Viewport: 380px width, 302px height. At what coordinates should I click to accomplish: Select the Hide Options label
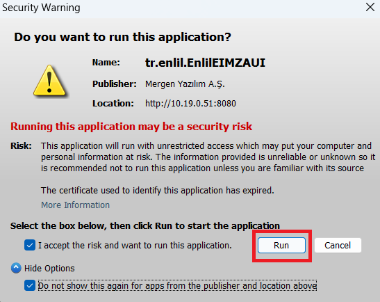pos(49,269)
